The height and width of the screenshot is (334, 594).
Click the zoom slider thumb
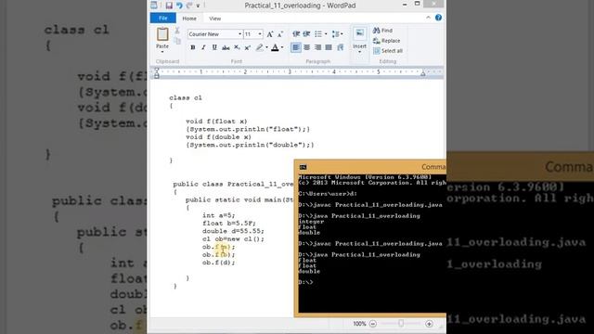coord(401,324)
